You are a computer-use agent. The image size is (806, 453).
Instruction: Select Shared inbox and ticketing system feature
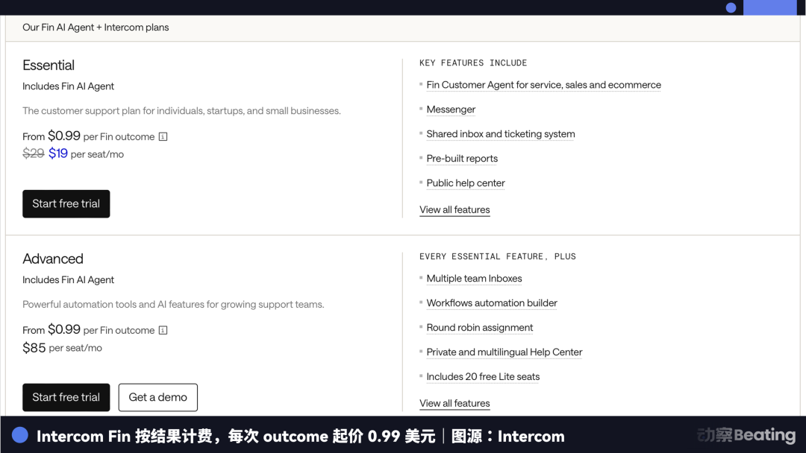501,134
